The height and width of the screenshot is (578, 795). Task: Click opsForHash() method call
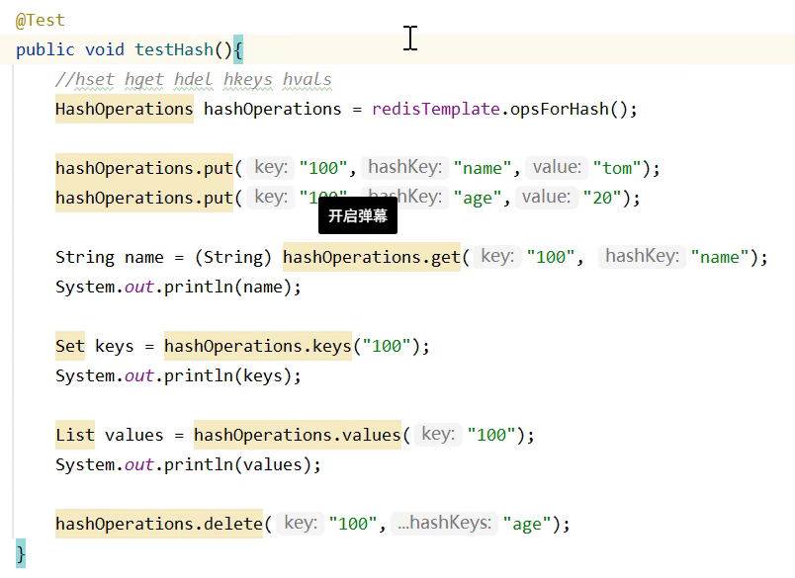(569, 109)
